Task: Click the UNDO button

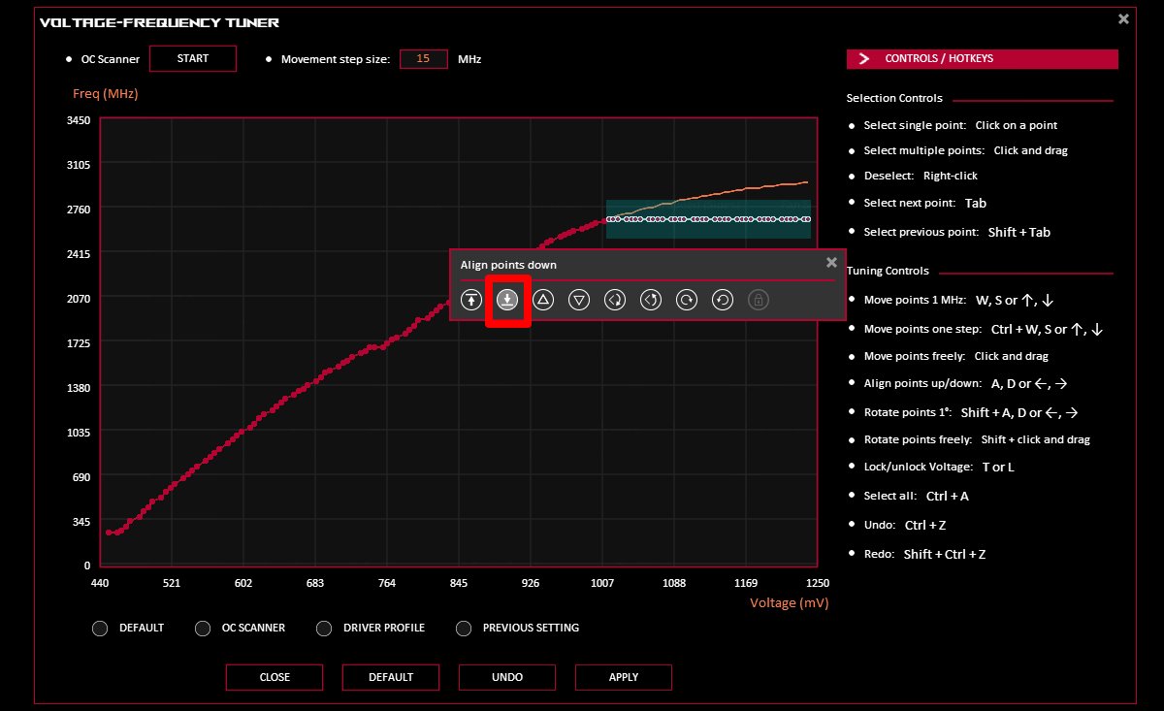Action: [x=506, y=677]
